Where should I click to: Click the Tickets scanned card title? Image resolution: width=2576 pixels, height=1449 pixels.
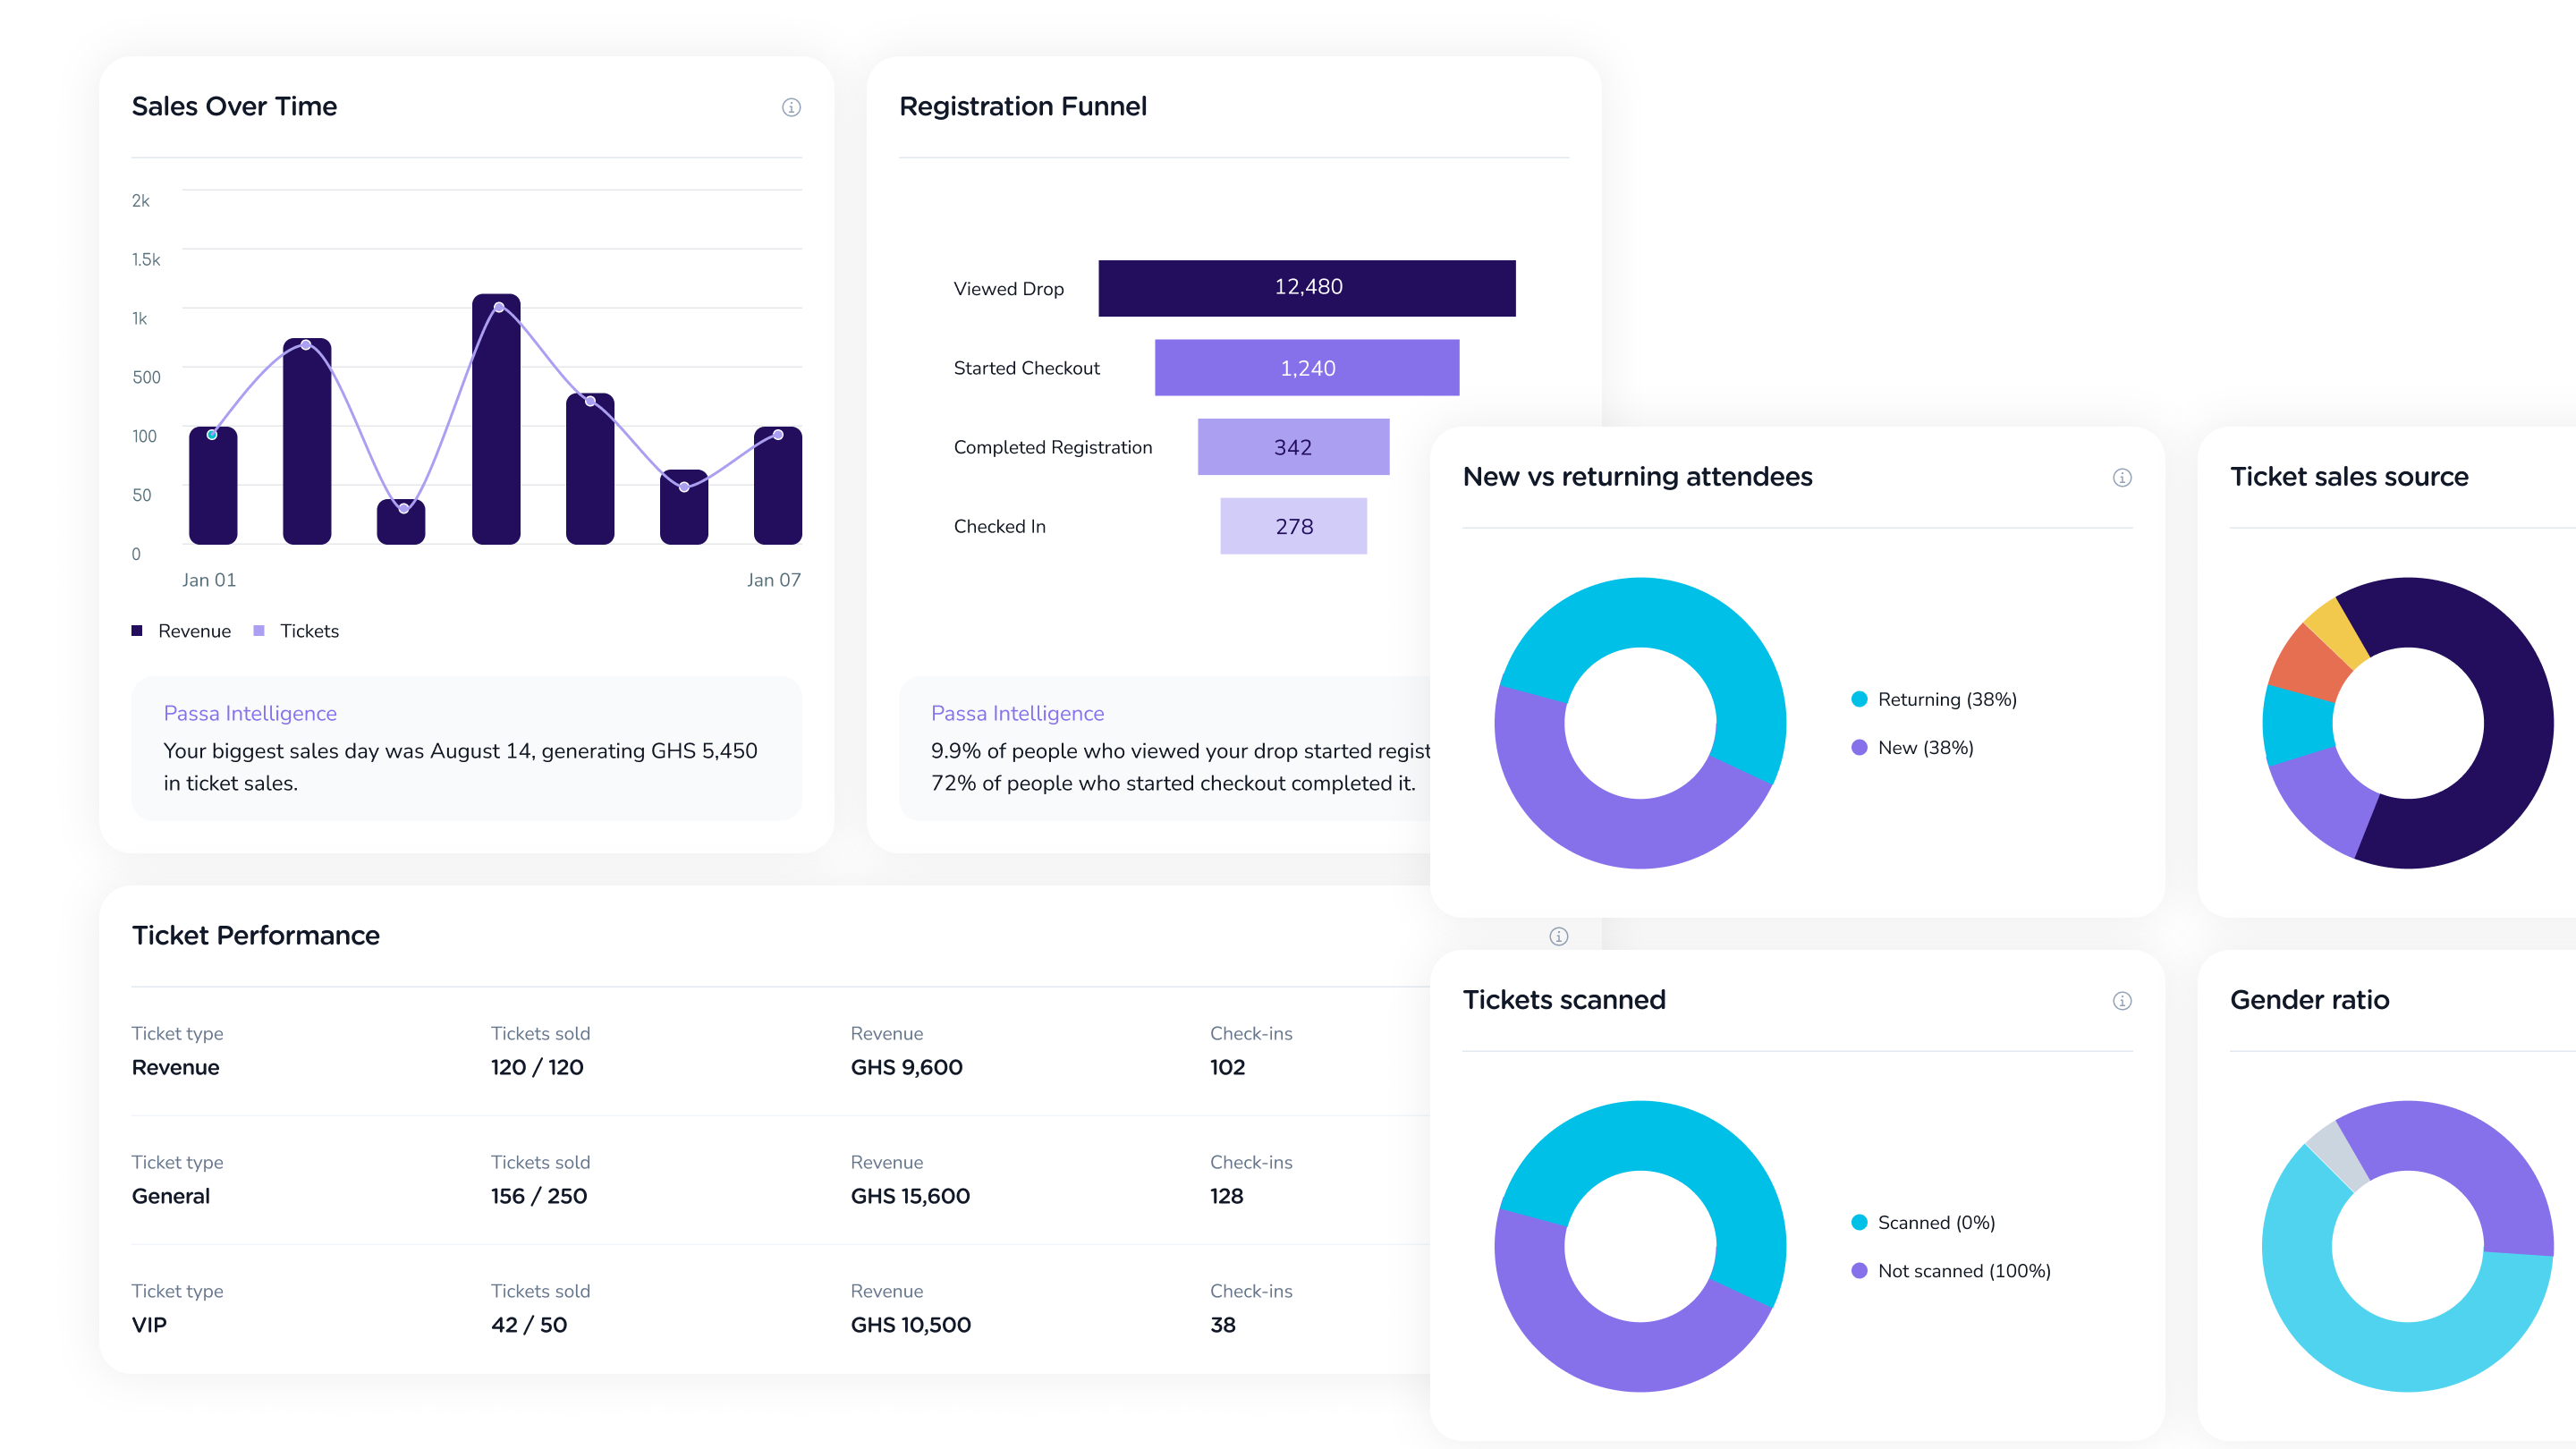pyautogui.click(x=1564, y=1000)
